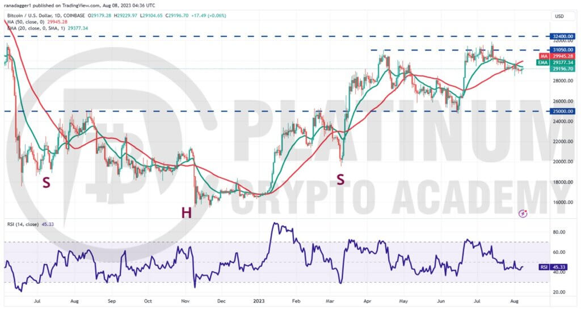Click the H head pattern annotation
This screenshot has width=581, height=310.
(x=186, y=213)
